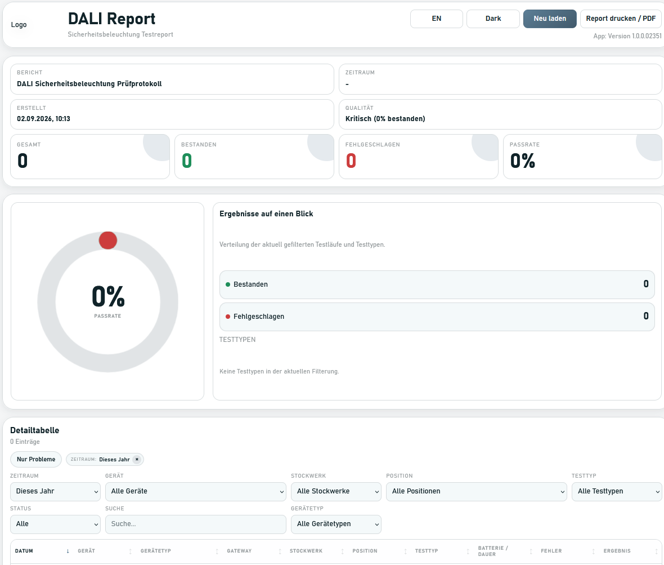Open the Position dropdown showing Alle Positionen
Image resolution: width=664 pixels, height=565 pixels.
point(477,491)
